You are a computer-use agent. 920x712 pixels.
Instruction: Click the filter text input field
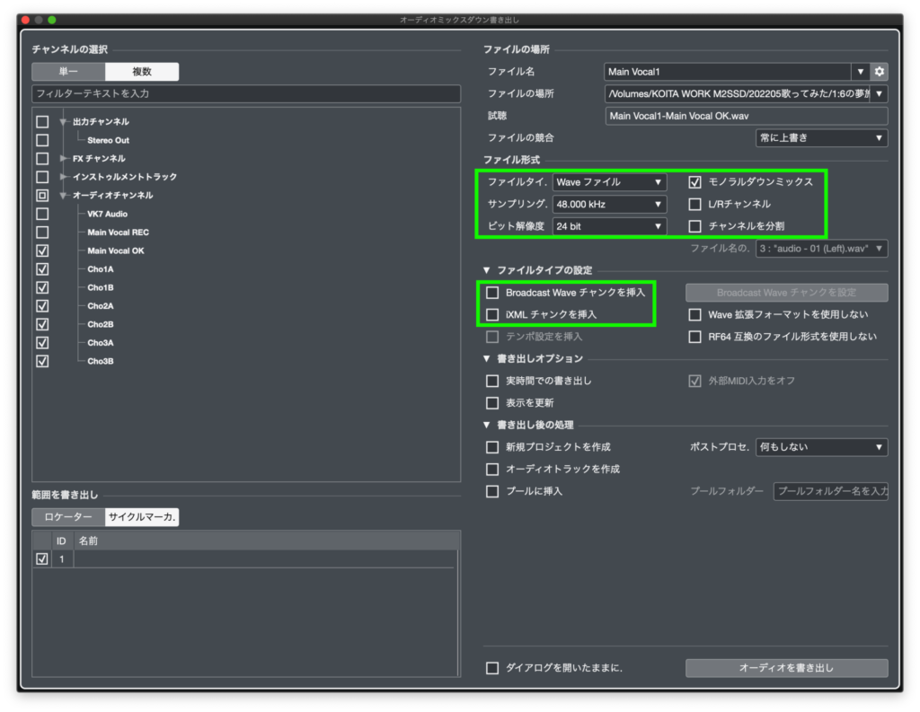point(245,93)
